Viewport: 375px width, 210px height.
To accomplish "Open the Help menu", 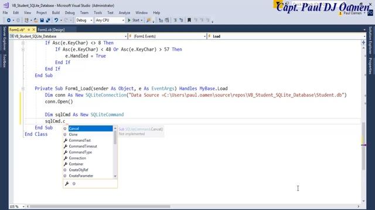I will (x=156, y=13).
